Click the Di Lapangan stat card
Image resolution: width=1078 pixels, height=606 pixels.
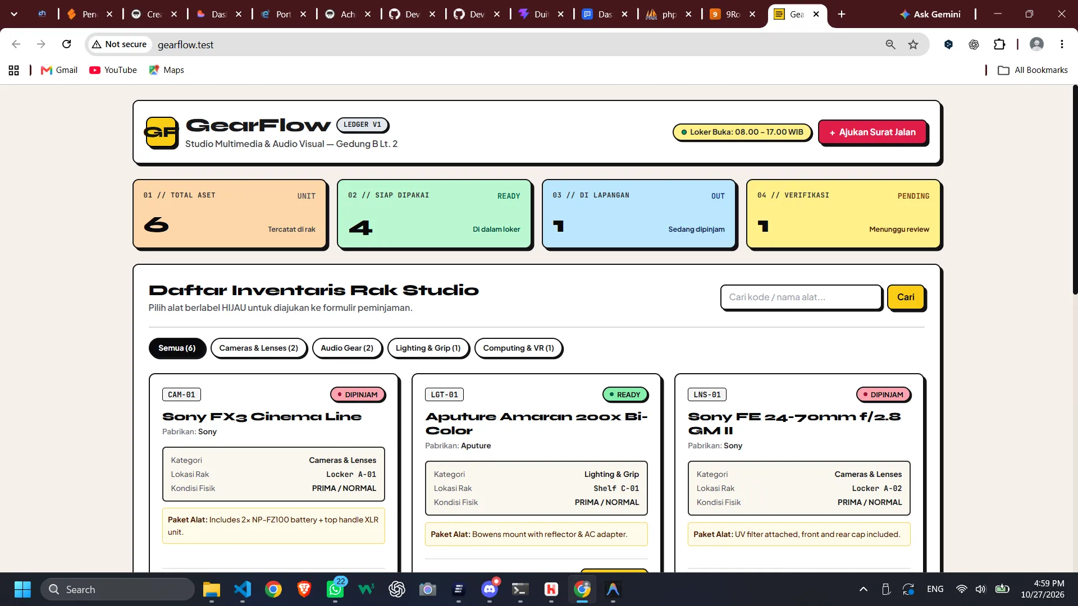click(639, 214)
